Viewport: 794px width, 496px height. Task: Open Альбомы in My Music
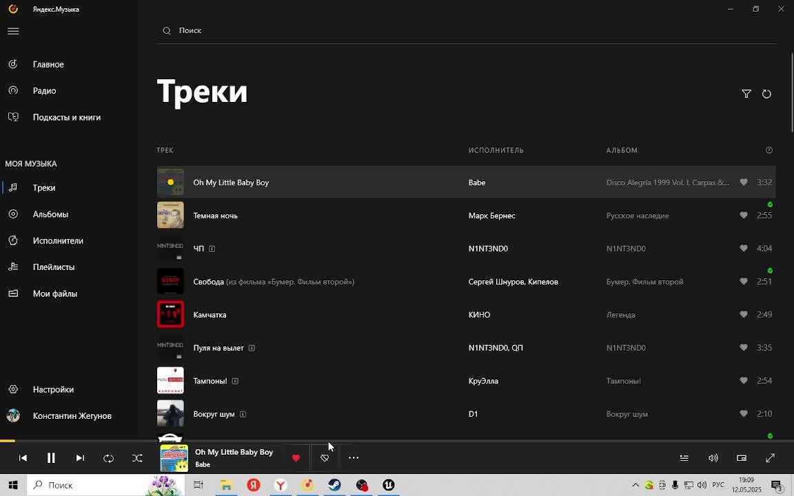50,214
